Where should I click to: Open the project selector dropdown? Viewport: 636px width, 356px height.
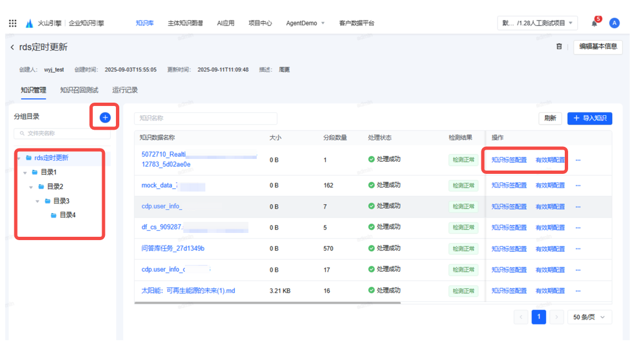tap(537, 23)
